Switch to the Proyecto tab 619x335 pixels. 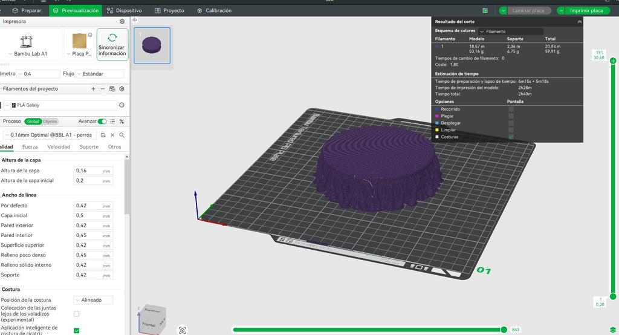coord(169,11)
